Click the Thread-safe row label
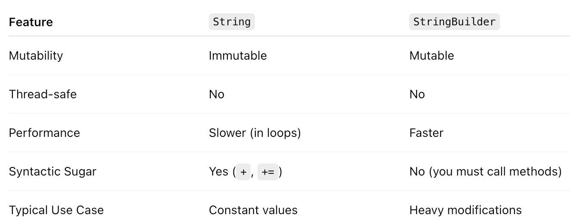This screenshot has height=224, width=570. tap(43, 94)
